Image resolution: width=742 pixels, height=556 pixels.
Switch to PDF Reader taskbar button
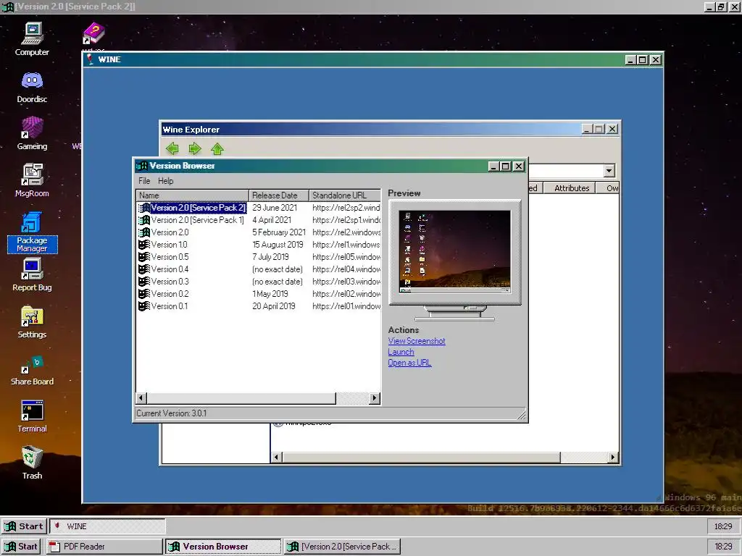(104, 547)
